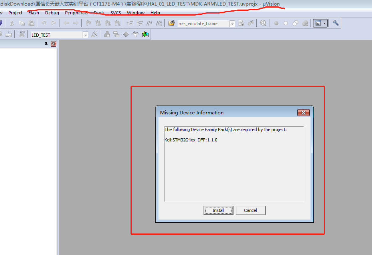372x255 pixels.
Task: Click the Pack Installer icon in toolbar
Action: [x=145, y=35]
